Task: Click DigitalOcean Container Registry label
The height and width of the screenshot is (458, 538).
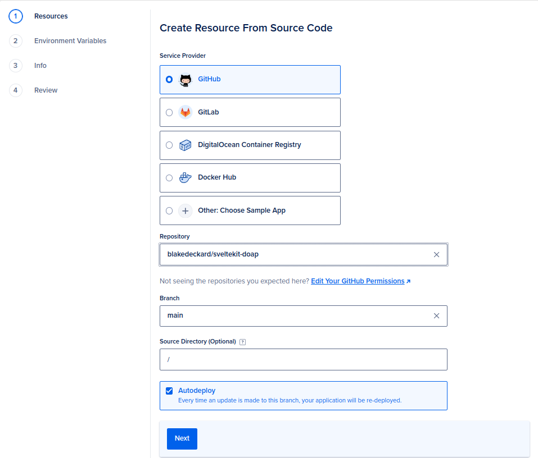Action: click(x=250, y=145)
